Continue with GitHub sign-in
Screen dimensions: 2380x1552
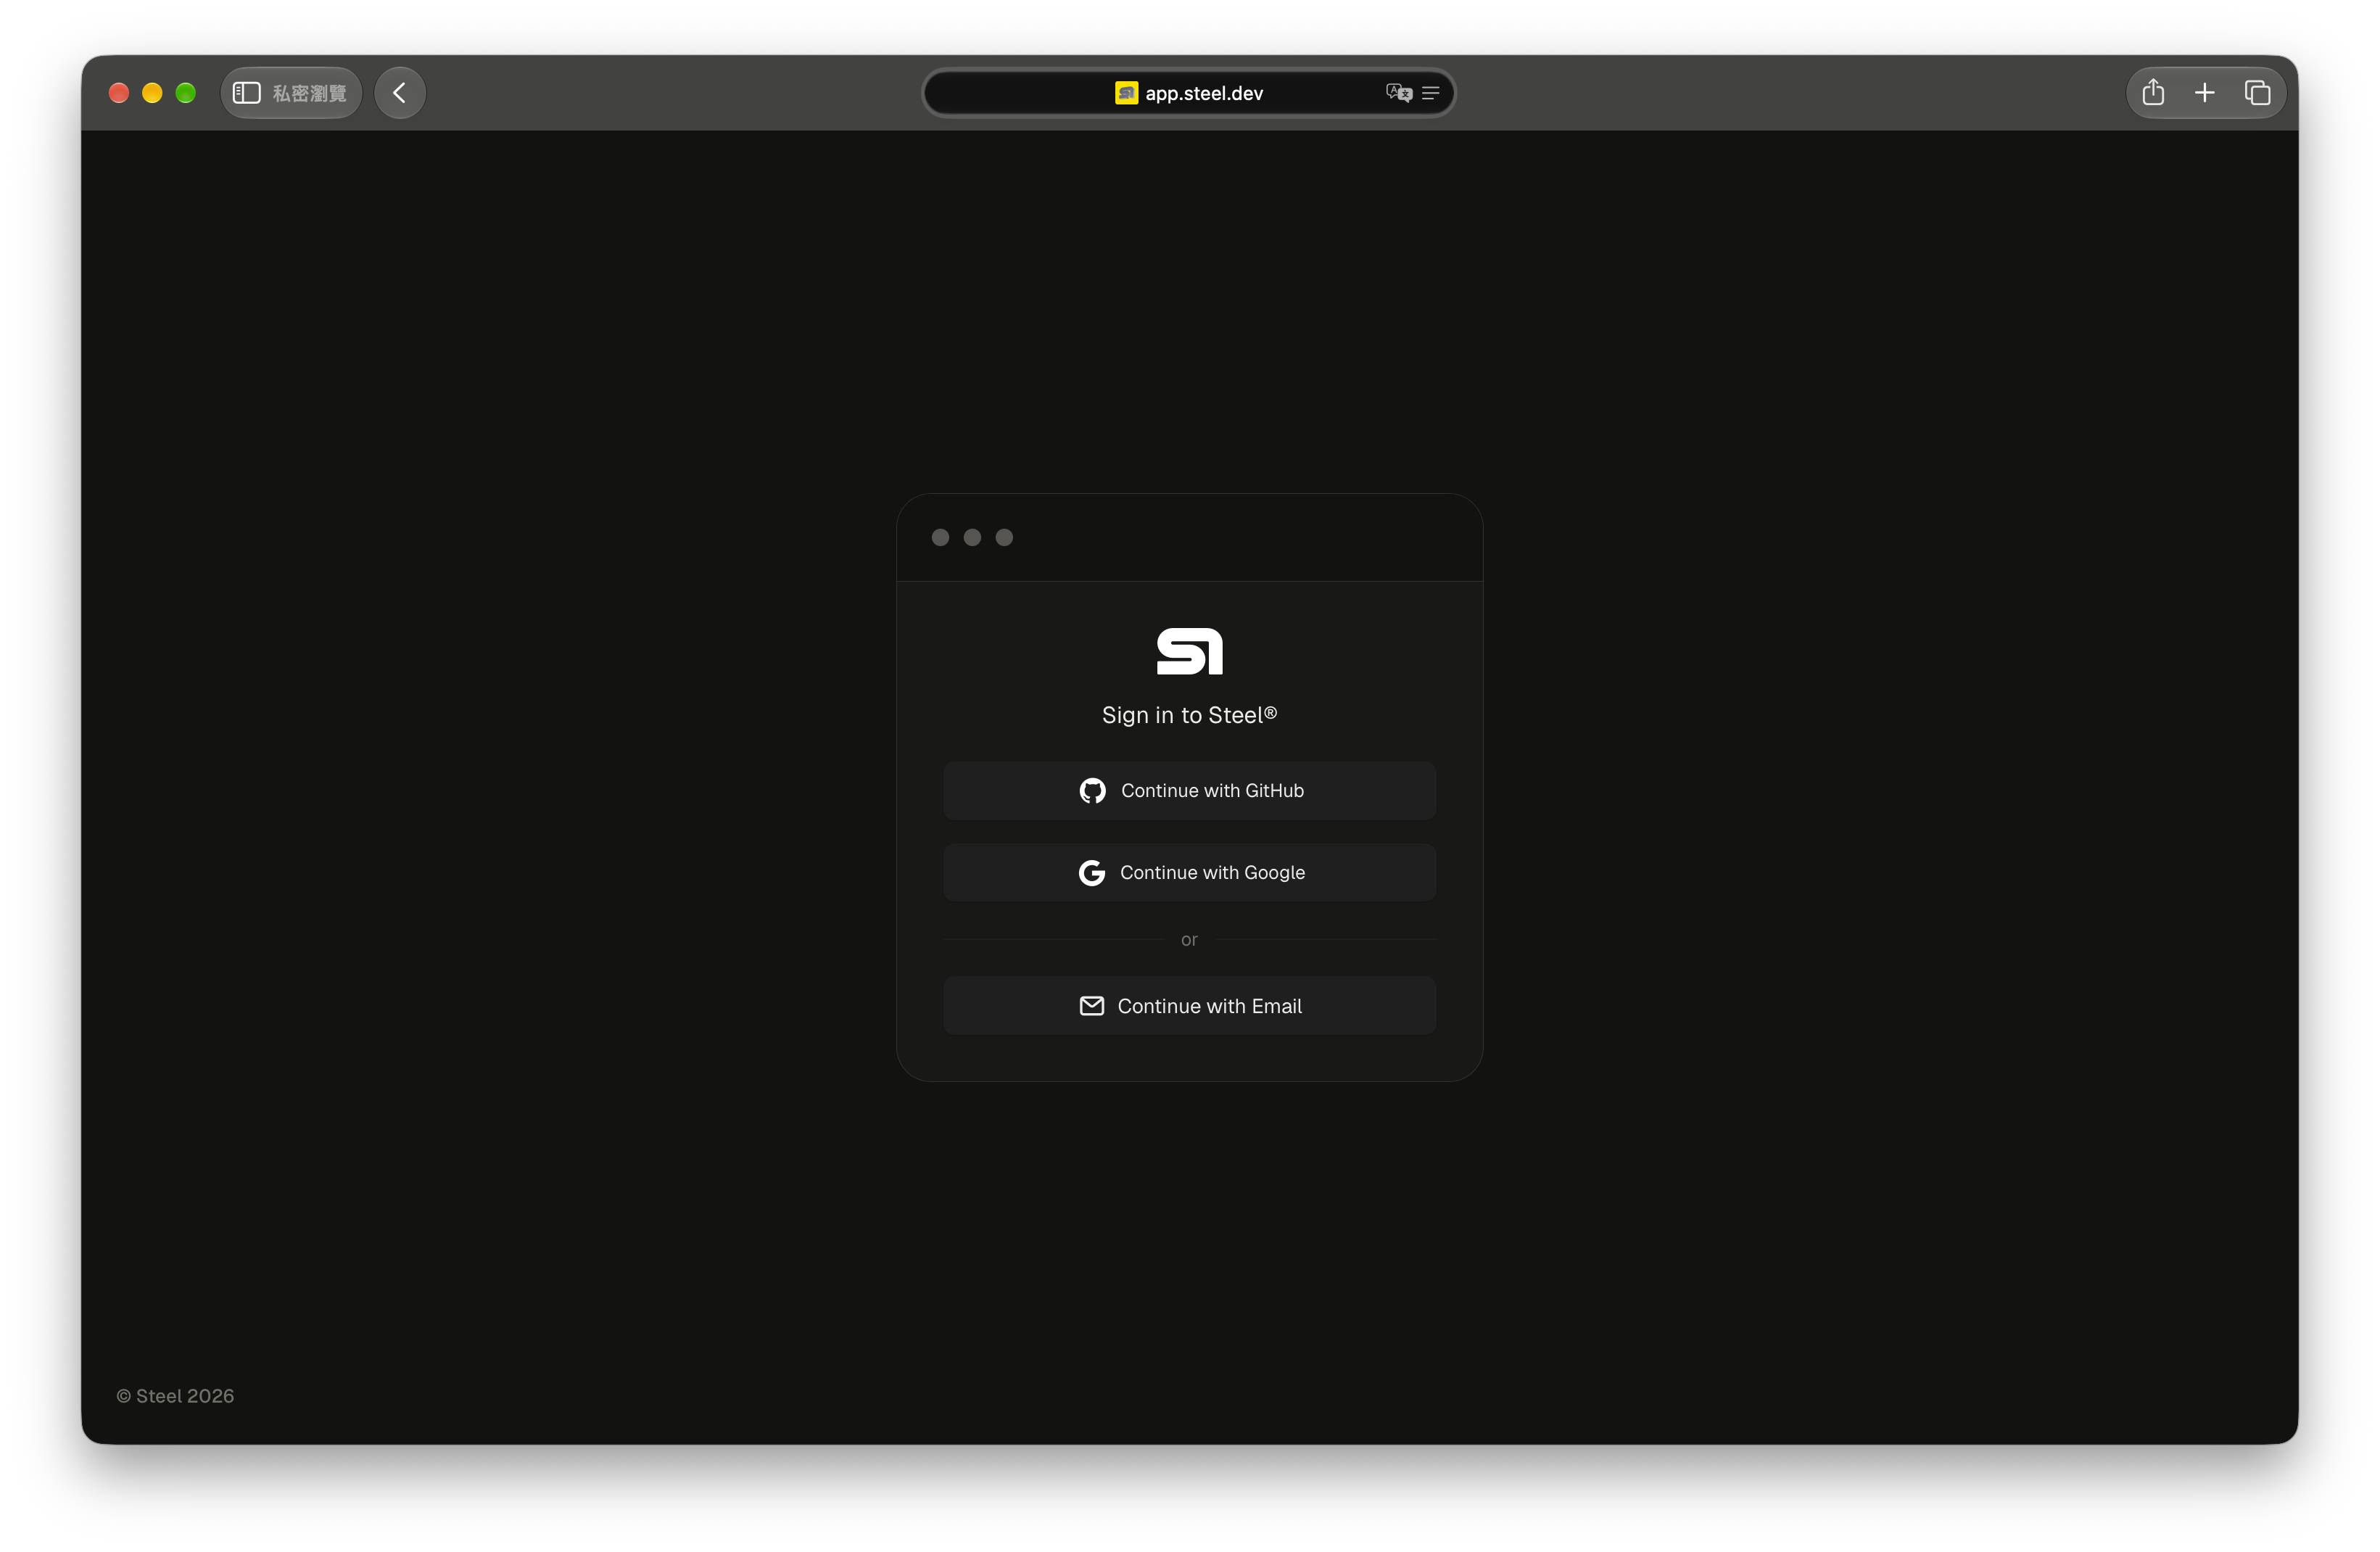[1189, 790]
